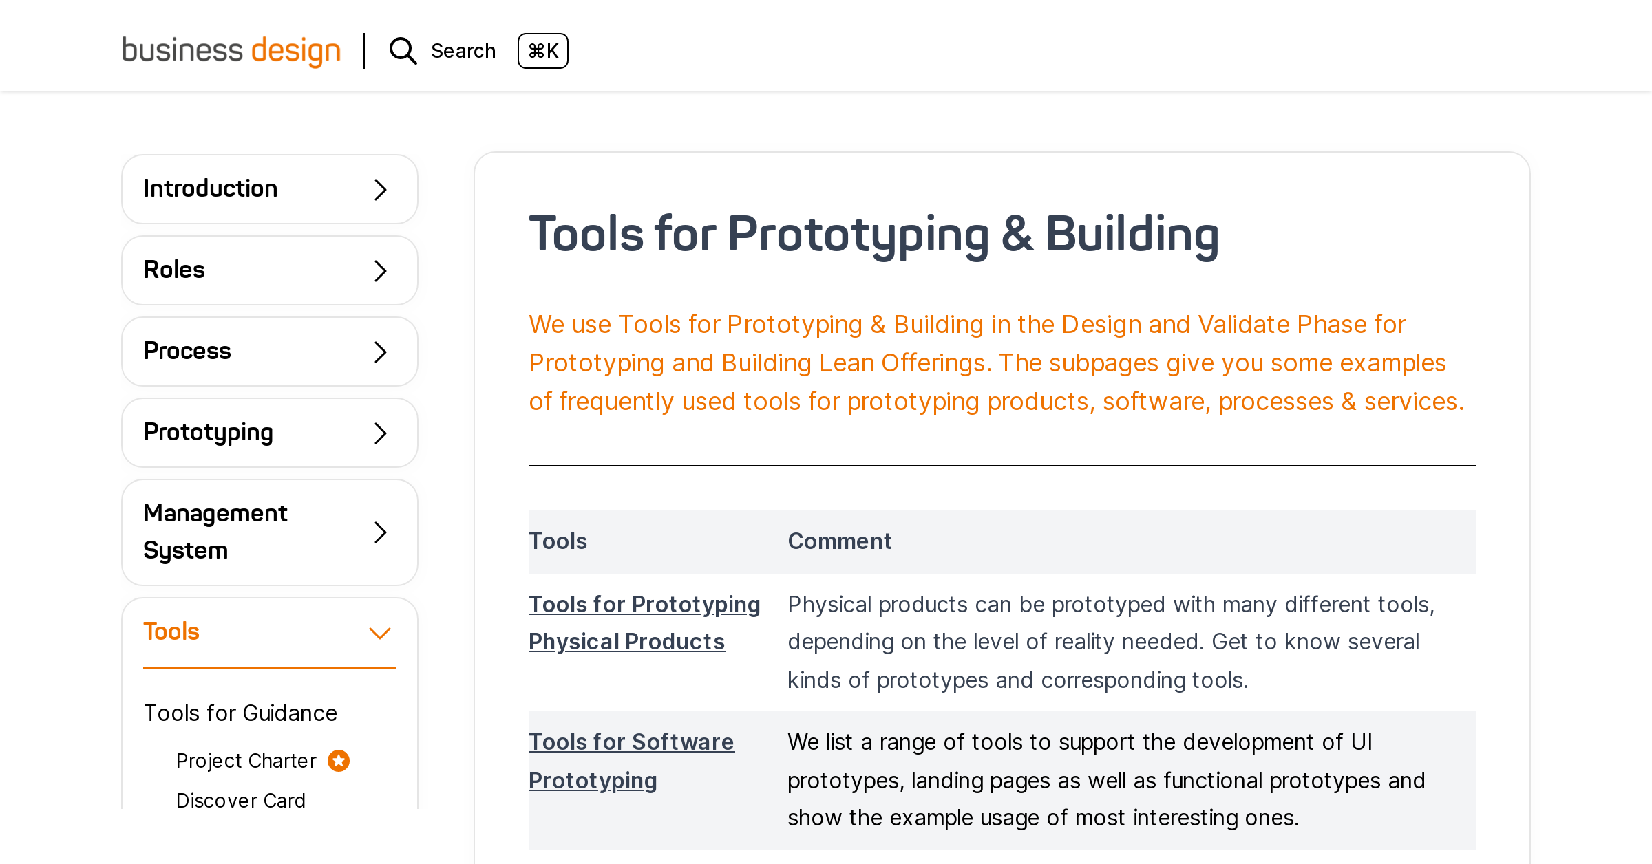Screen dimensions: 1652x864
Task: Click the ⌘K keyboard shortcut badge
Action: coord(542,50)
